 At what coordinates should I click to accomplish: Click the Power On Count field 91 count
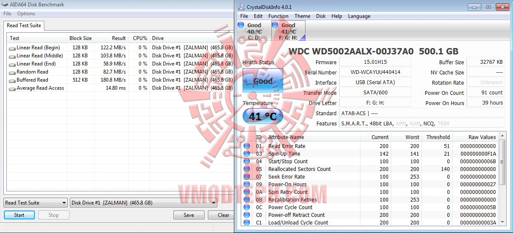point(486,93)
